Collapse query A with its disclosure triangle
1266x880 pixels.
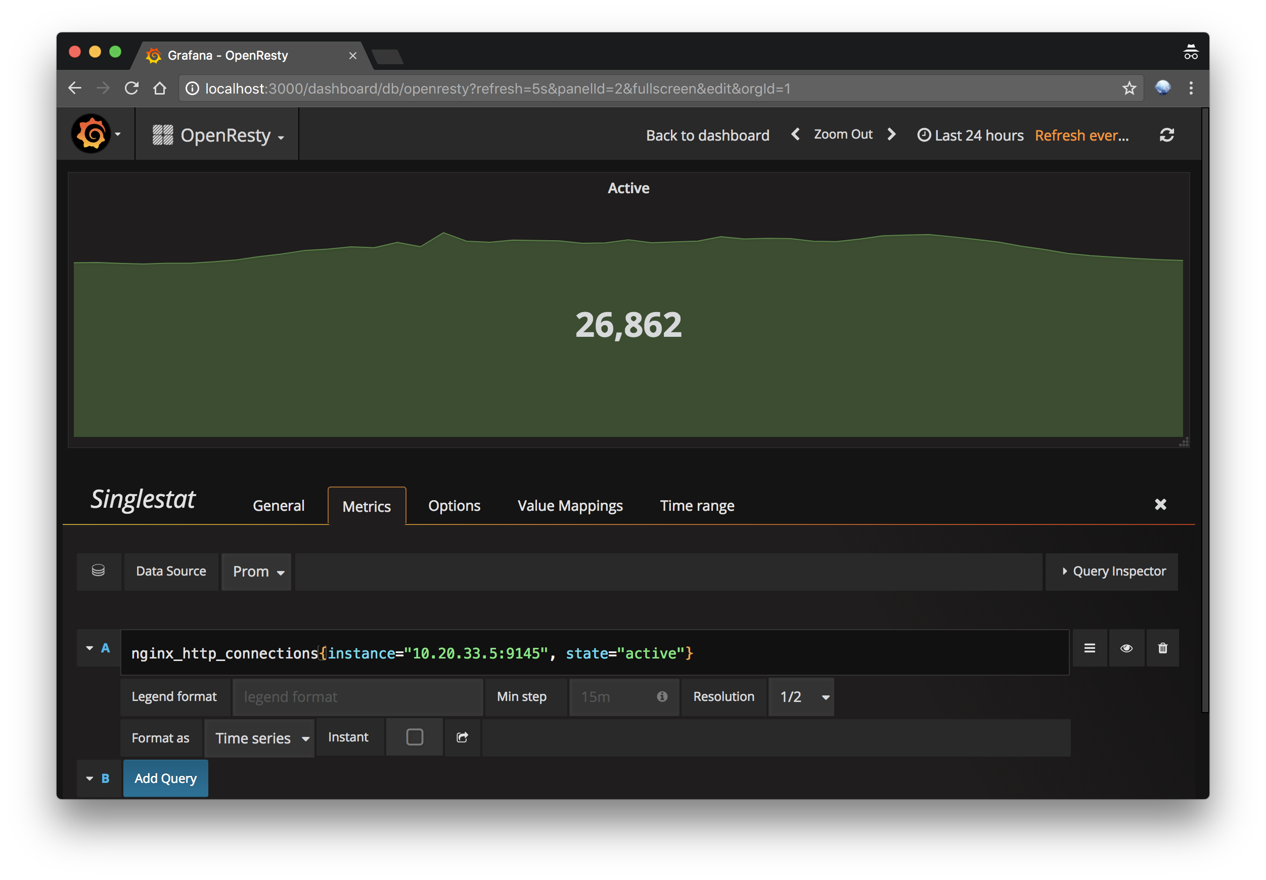tap(90, 648)
